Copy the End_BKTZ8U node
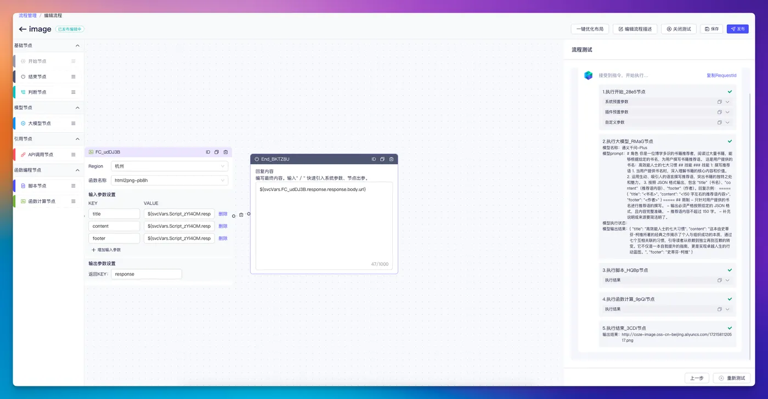 click(382, 159)
